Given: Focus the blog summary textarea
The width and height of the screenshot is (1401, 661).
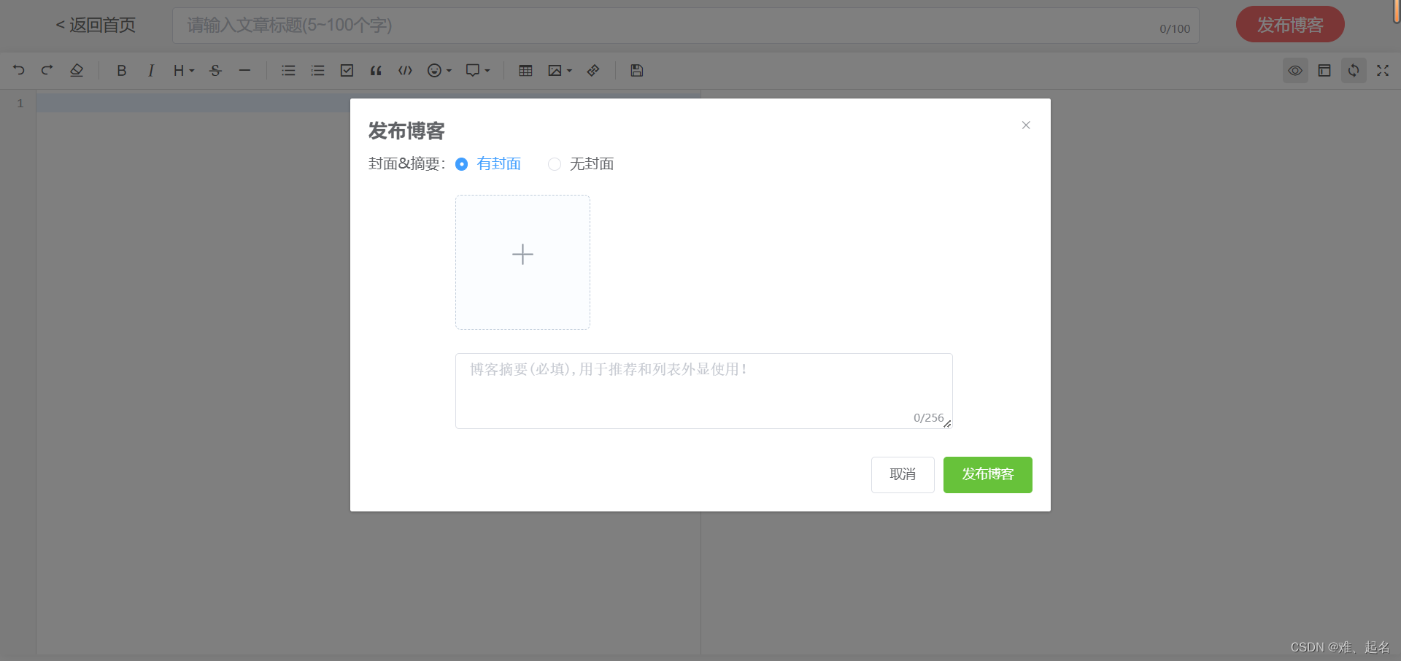Looking at the screenshot, I should coord(703,391).
